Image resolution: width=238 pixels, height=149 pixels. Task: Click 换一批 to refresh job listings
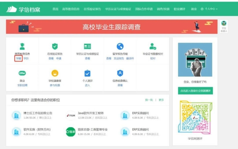(x=149, y=100)
